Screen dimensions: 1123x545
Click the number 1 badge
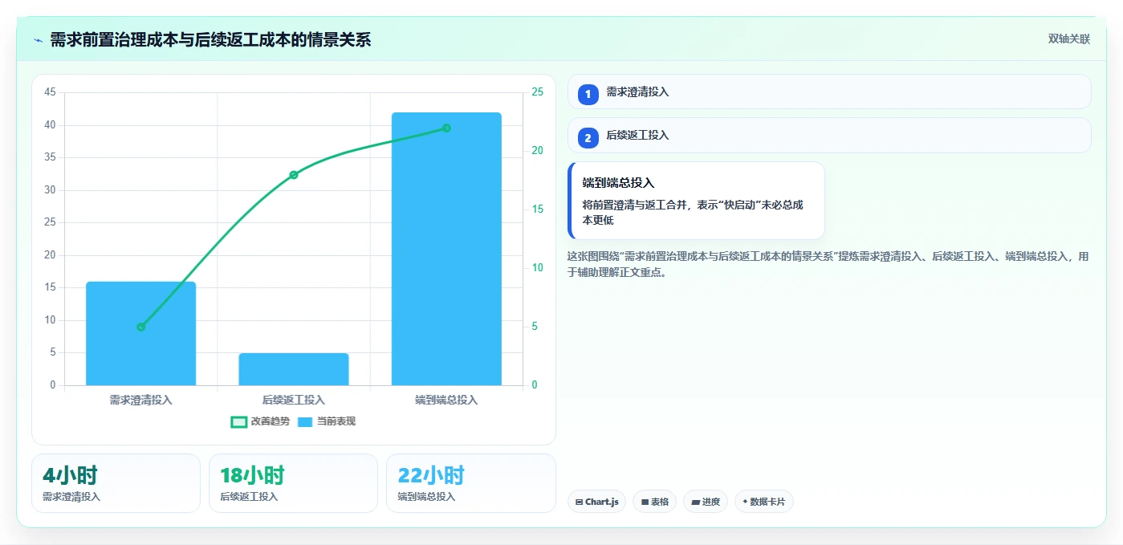(588, 95)
